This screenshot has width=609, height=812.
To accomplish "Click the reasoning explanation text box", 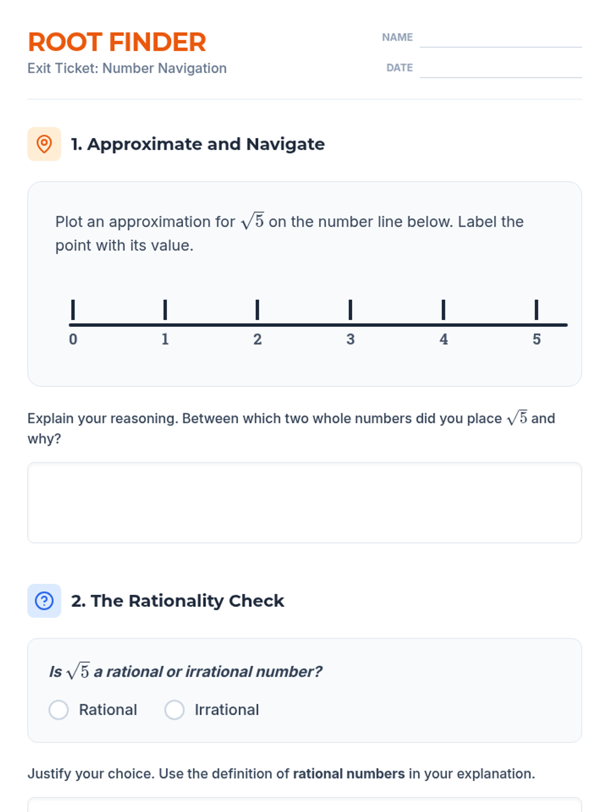I will pos(304,502).
